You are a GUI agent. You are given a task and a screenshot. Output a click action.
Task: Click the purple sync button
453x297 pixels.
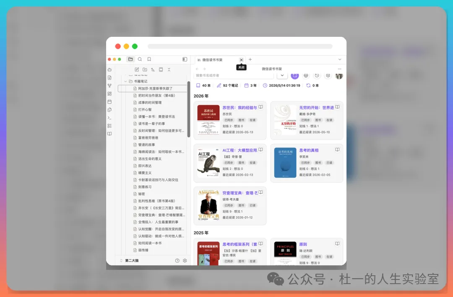tap(295, 75)
